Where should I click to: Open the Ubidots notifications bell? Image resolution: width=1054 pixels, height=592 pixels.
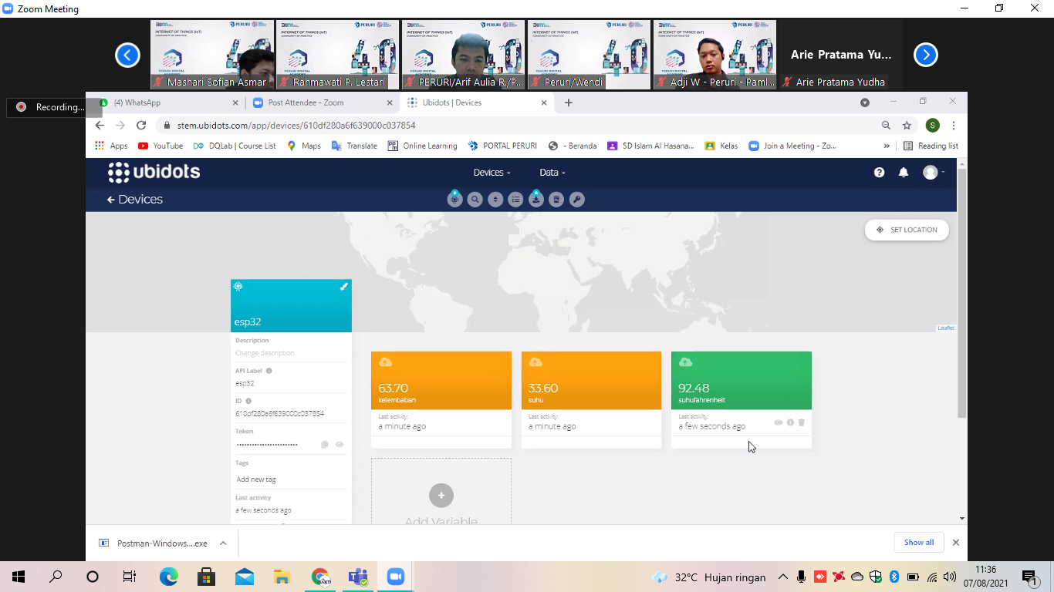tap(903, 173)
